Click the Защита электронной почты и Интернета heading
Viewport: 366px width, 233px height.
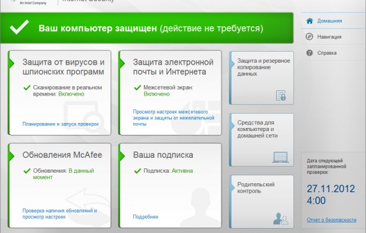[173, 67]
